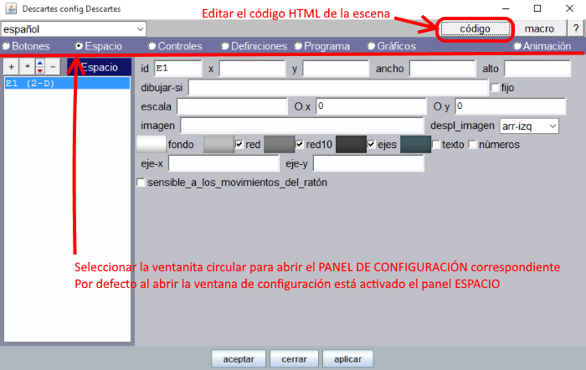Select the Botones radio button
Viewport: 586px width, 370px height.
6,46
